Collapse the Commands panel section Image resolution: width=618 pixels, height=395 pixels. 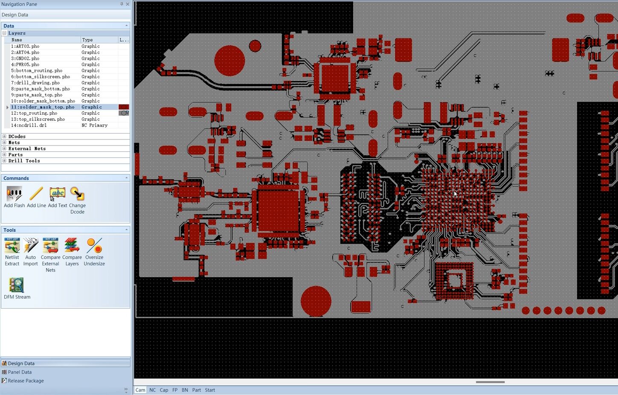click(x=126, y=178)
